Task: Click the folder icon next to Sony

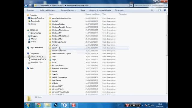Action: pyautogui.click(x=50, y=57)
